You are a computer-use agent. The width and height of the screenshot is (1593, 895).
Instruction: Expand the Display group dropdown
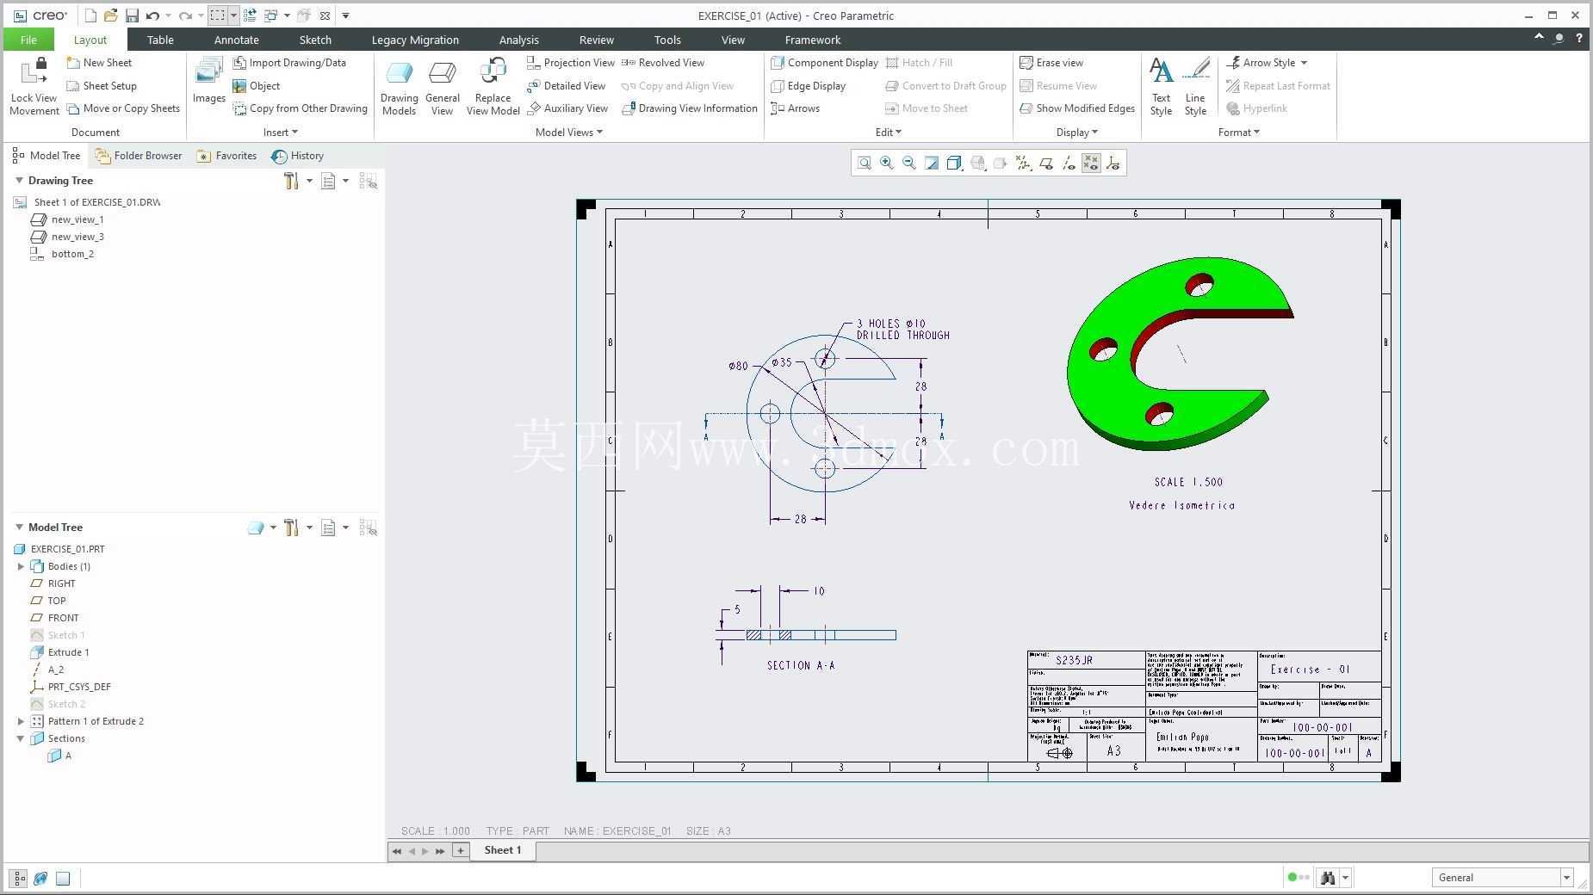(1077, 133)
